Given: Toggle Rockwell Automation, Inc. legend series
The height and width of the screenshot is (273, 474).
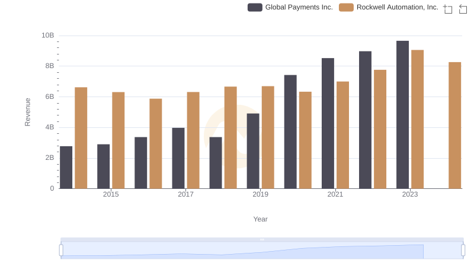Looking at the screenshot, I should [x=389, y=7].
